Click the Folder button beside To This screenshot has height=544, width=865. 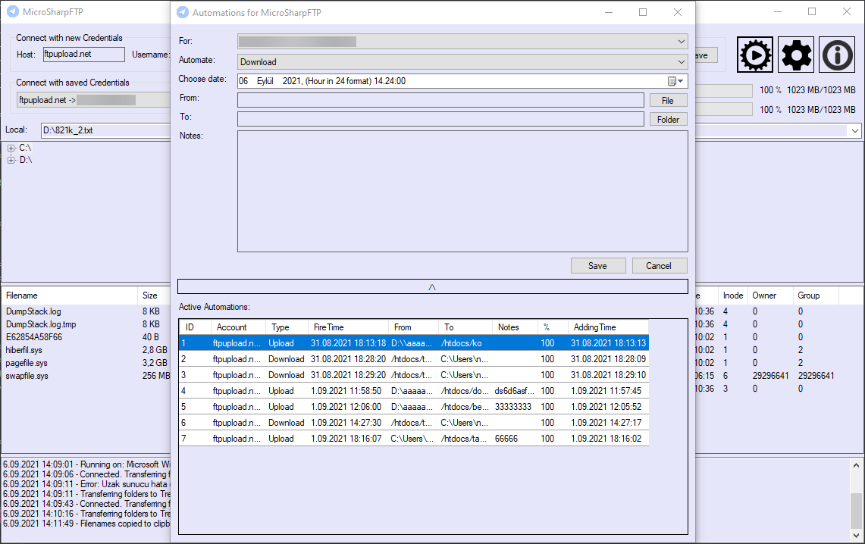[x=667, y=120]
